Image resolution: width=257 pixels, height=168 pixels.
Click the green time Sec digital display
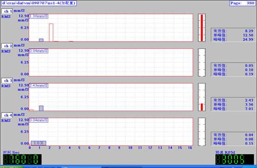(x=22, y=159)
